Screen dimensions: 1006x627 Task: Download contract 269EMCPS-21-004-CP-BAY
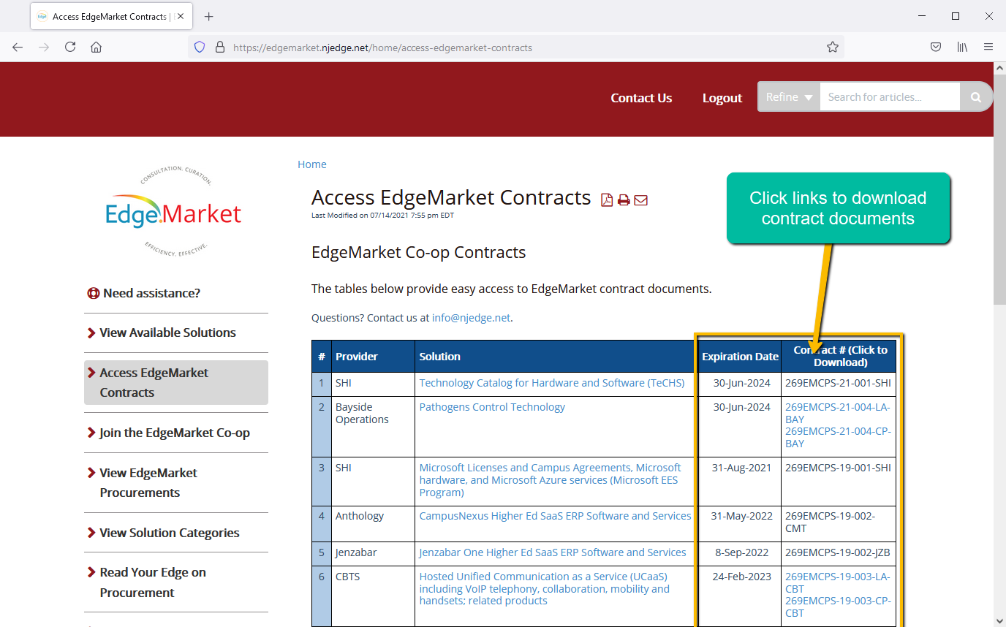[x=838, y=437]
